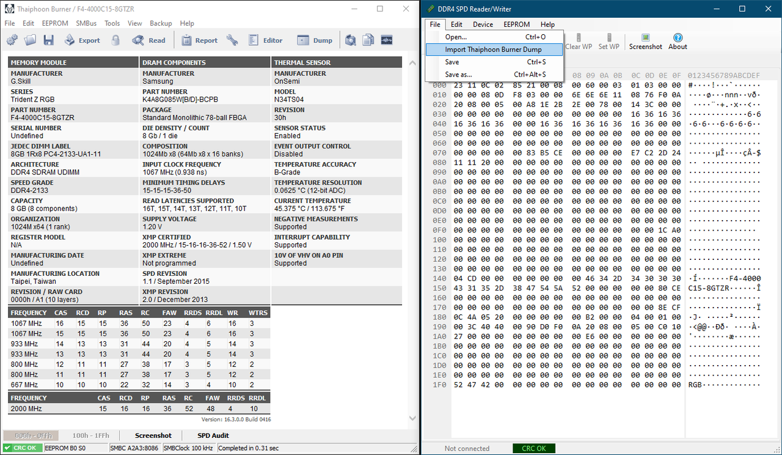Open Edit menu in DDR4 SPD Reader/Writer
Screen dimensions: 782x455
[456, 24]
